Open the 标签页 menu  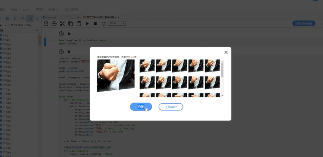54,9
